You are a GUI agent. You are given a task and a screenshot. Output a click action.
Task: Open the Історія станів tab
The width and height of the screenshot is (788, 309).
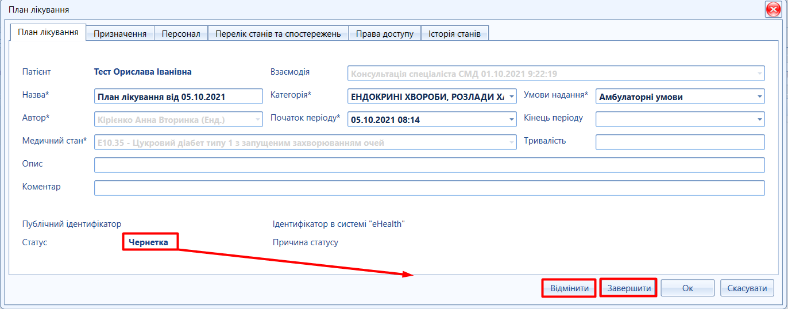pyautogui.click(x=455, y=34)
